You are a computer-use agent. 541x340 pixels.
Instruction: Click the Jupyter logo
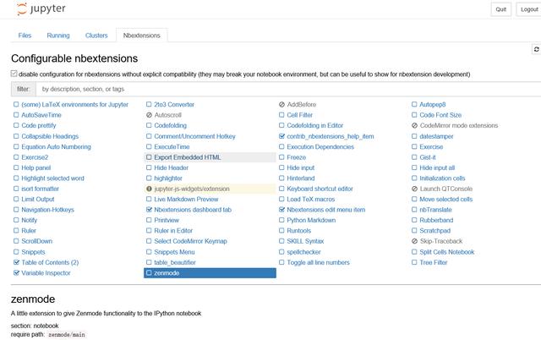pos(41,9)
